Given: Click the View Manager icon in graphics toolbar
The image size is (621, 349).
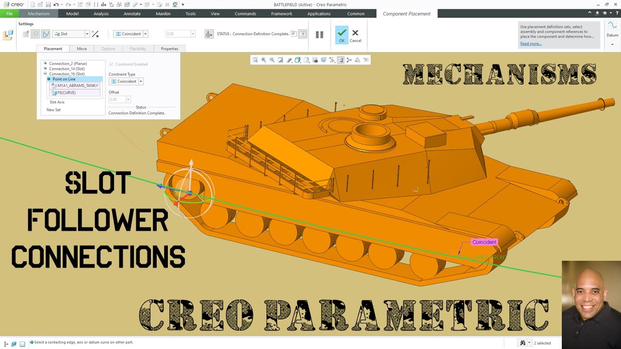Looking at the screenshot, I should point(306,60).
